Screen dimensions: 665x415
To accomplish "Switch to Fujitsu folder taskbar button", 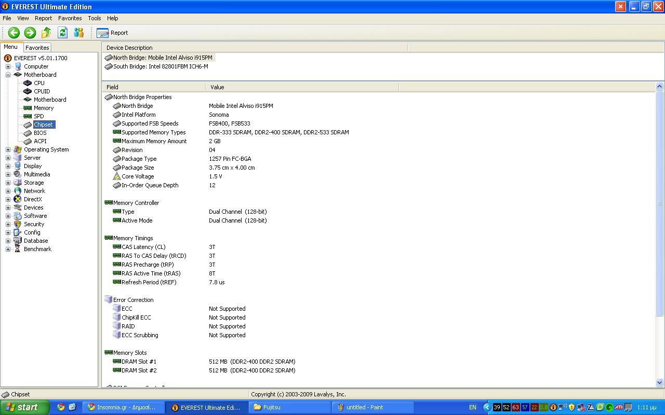I will click(289, 407).
